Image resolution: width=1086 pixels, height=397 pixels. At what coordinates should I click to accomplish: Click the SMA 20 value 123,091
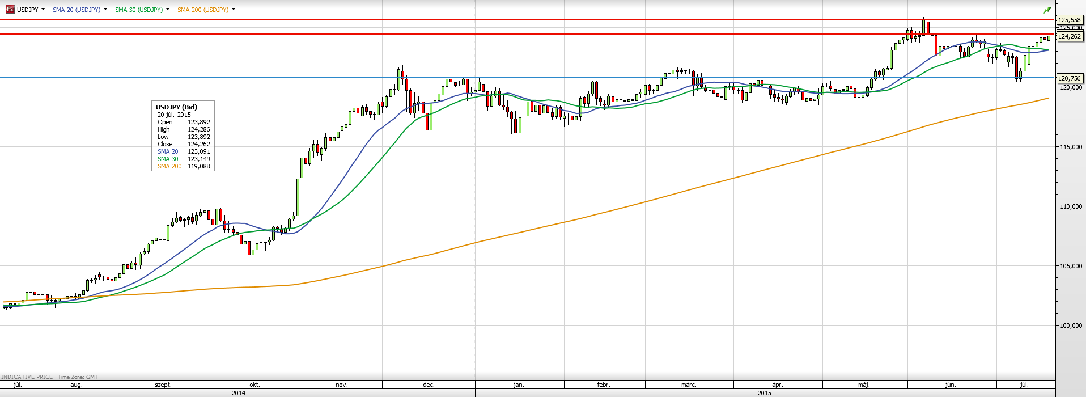(x=199, y=151)
